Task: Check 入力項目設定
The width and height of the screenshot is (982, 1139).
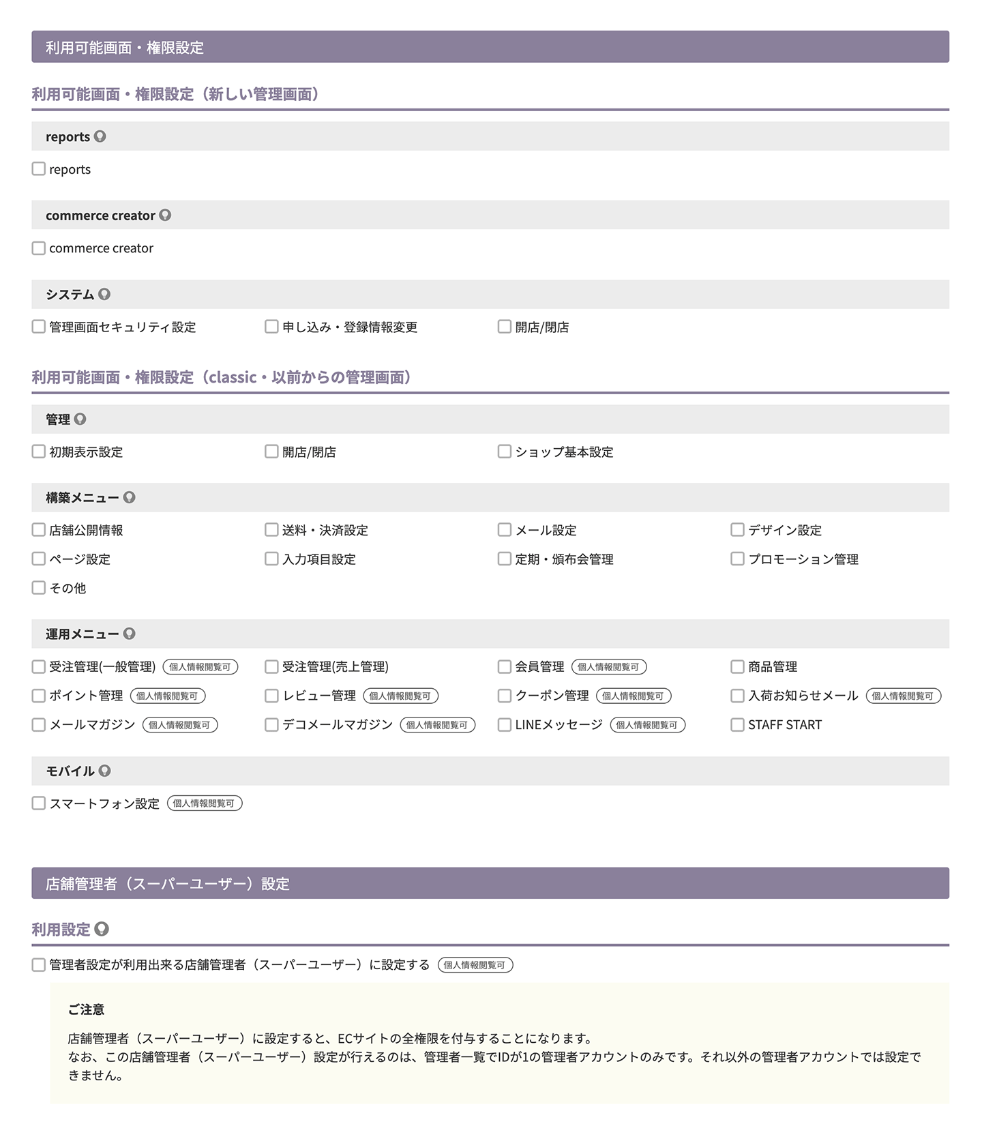Action: click(271, 559)
